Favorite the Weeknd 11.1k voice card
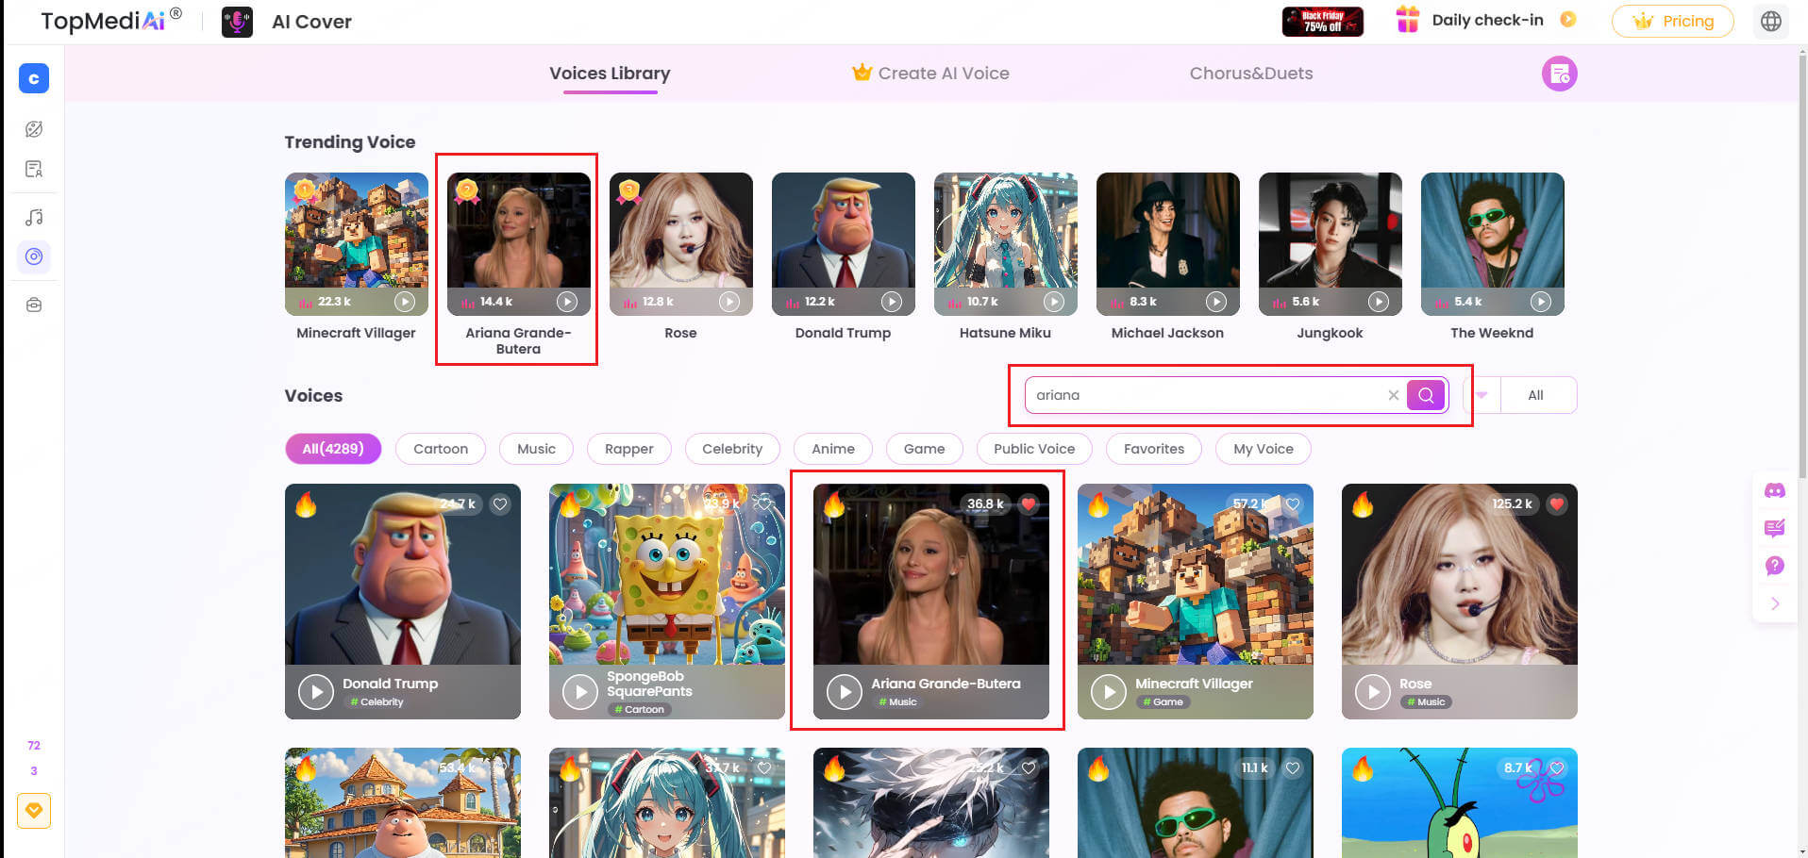 tap(1293, 768)
